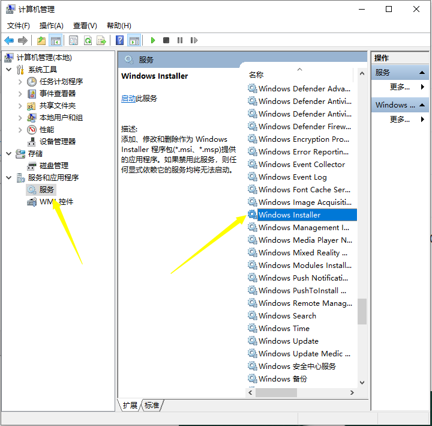Click the scroll right arrow of services list
The height and width of the screenshot is (426, 432).
(x=352, y=392)
